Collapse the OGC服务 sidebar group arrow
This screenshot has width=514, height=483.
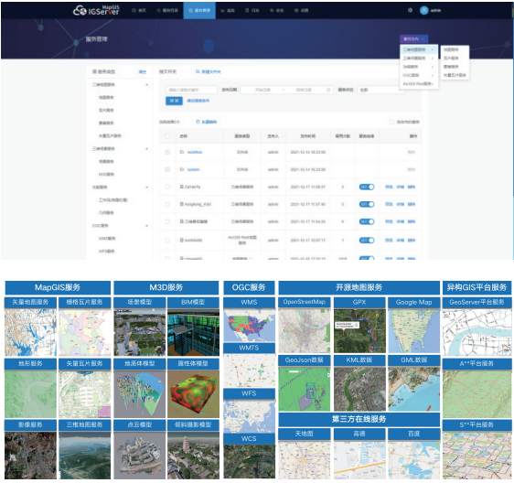pos(147,226)
